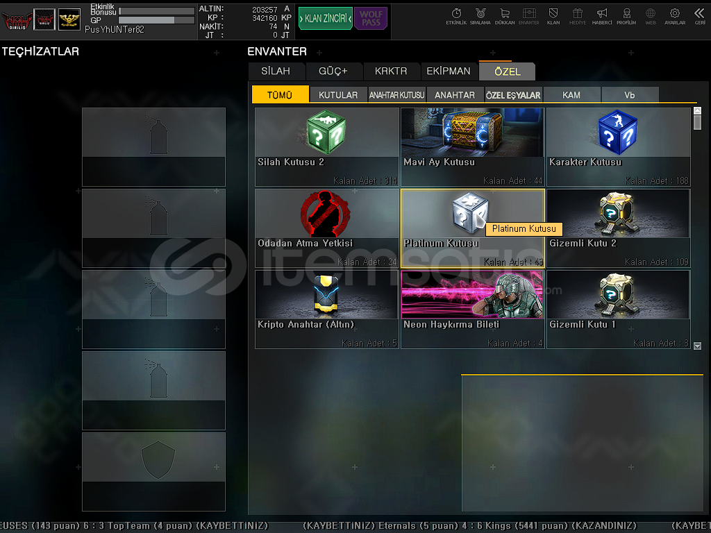The image size is (711, 533).
Task: Click the third empty spray equipment slot
Action: coord(153,310)
